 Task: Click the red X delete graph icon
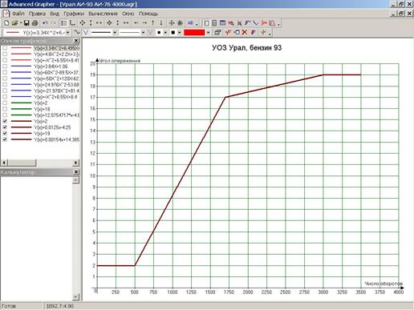tap(245, 33)
